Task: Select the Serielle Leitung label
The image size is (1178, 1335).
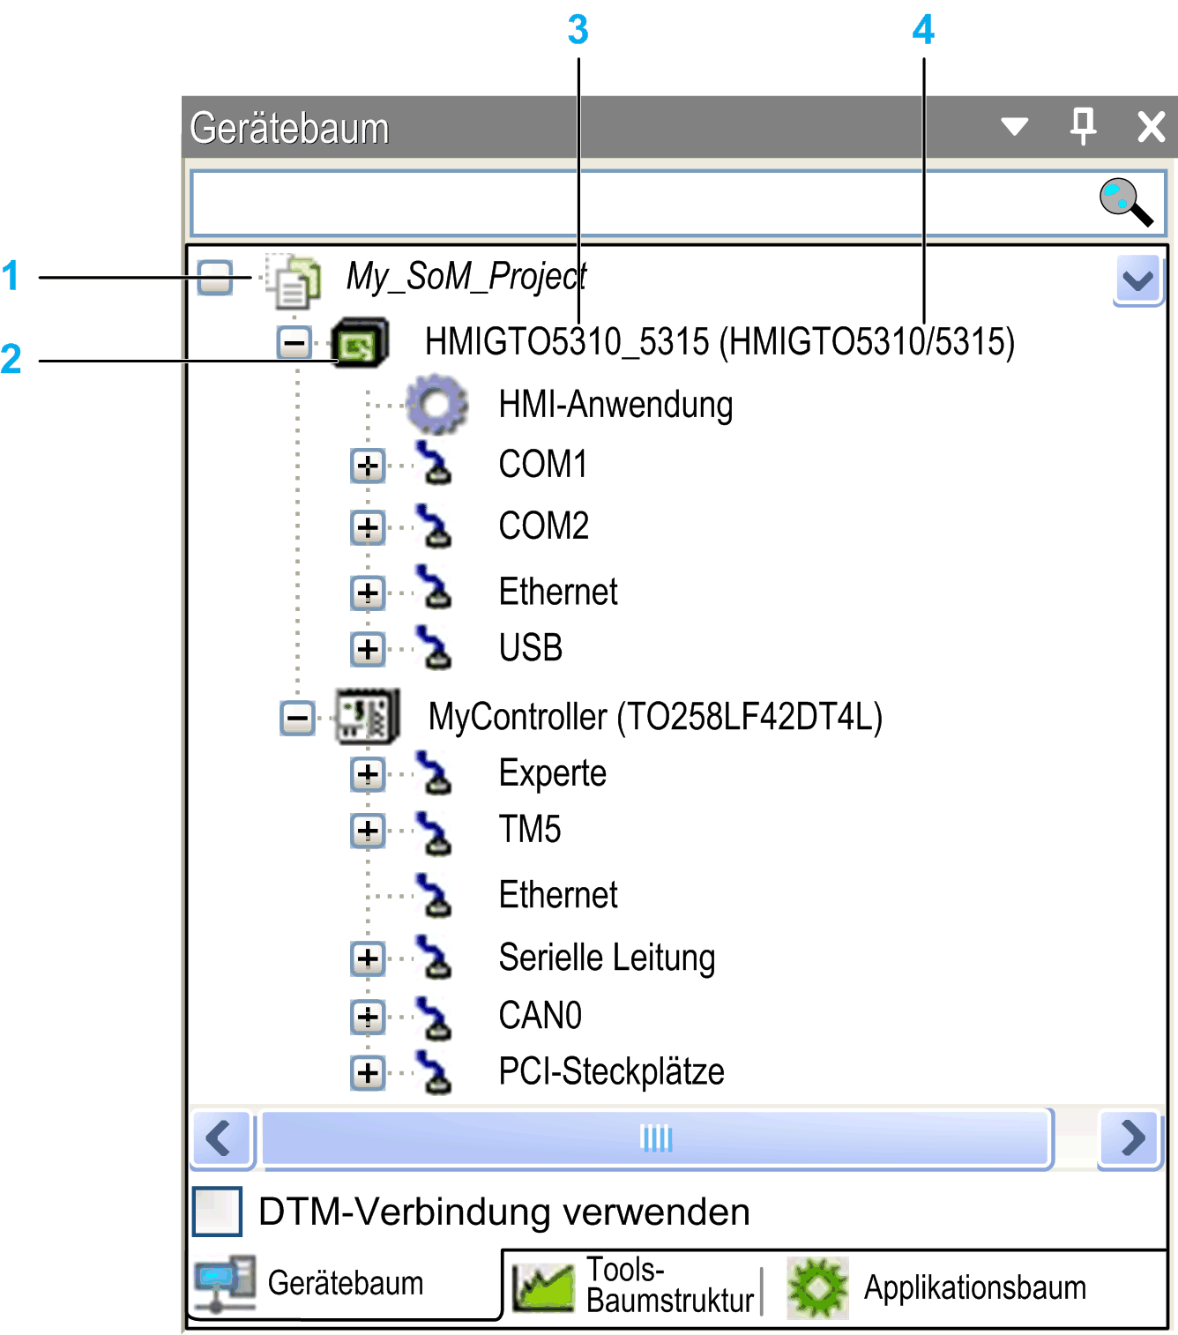Action: (607, 958)
